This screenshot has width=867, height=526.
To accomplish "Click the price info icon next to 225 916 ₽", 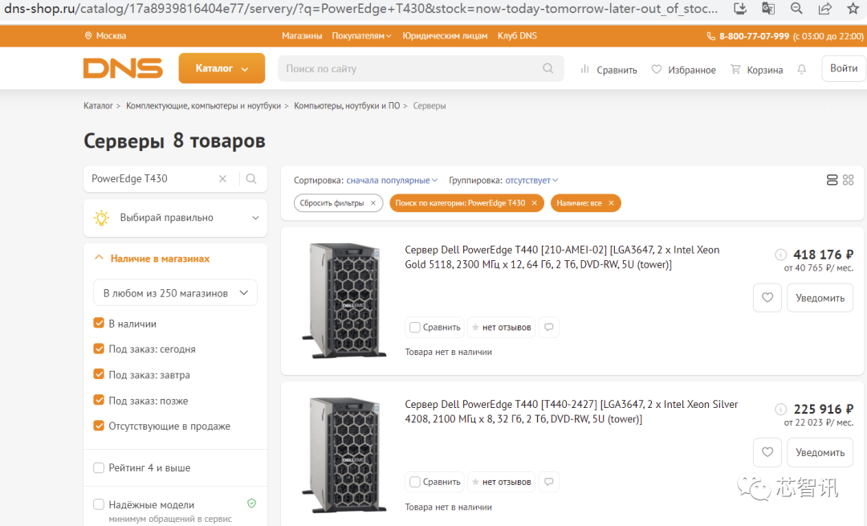I will click(x=780, y=409).
